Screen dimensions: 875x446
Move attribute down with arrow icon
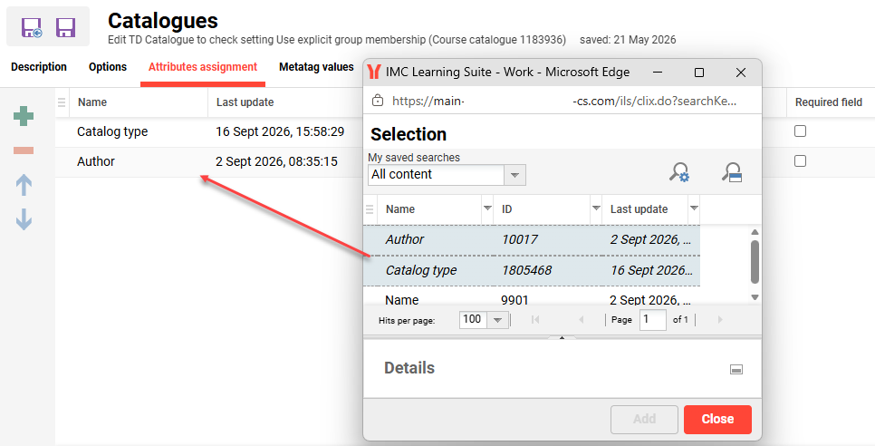point(24,219)
